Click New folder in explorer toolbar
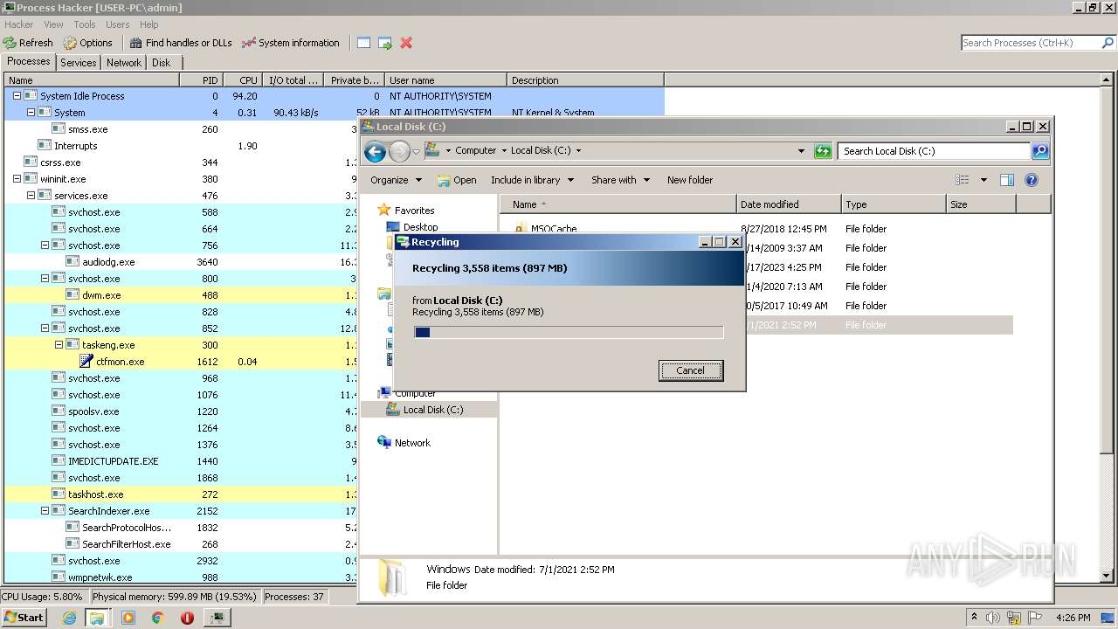The image size is (1118, 629). click(690, 180)
